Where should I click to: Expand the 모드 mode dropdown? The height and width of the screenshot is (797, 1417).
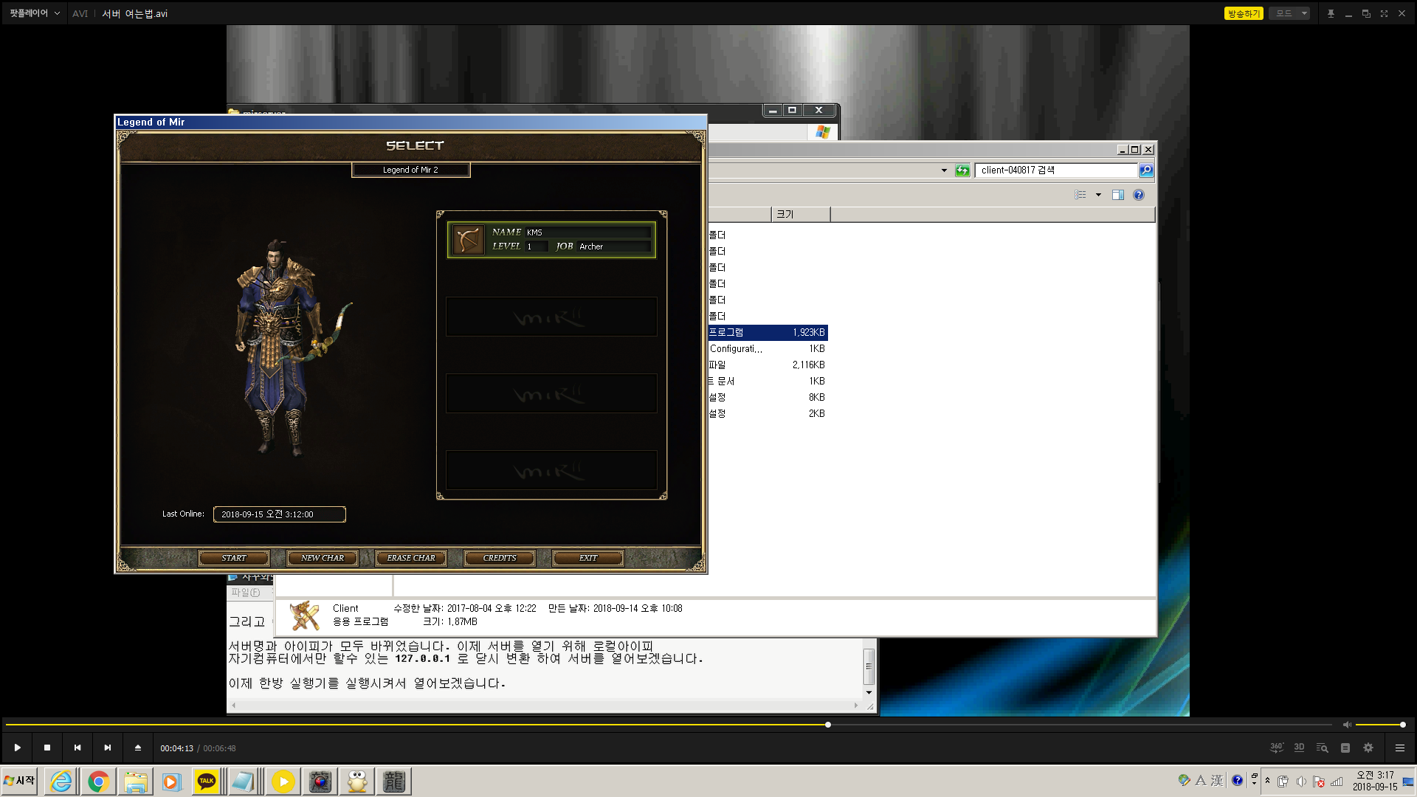1289,13
